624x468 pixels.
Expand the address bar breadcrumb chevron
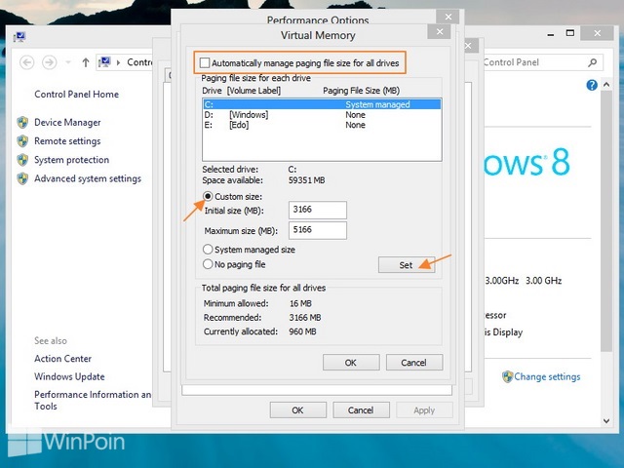118,62
